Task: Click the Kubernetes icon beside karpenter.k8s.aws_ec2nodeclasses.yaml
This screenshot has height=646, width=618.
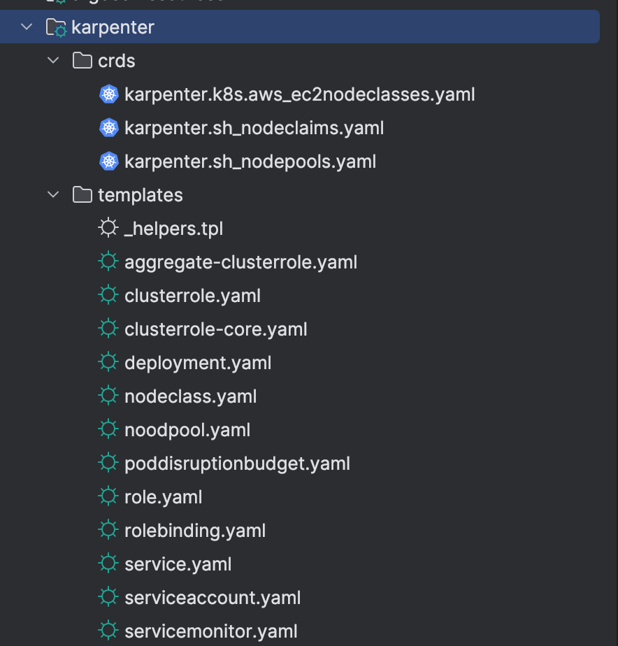Action: 109,94
